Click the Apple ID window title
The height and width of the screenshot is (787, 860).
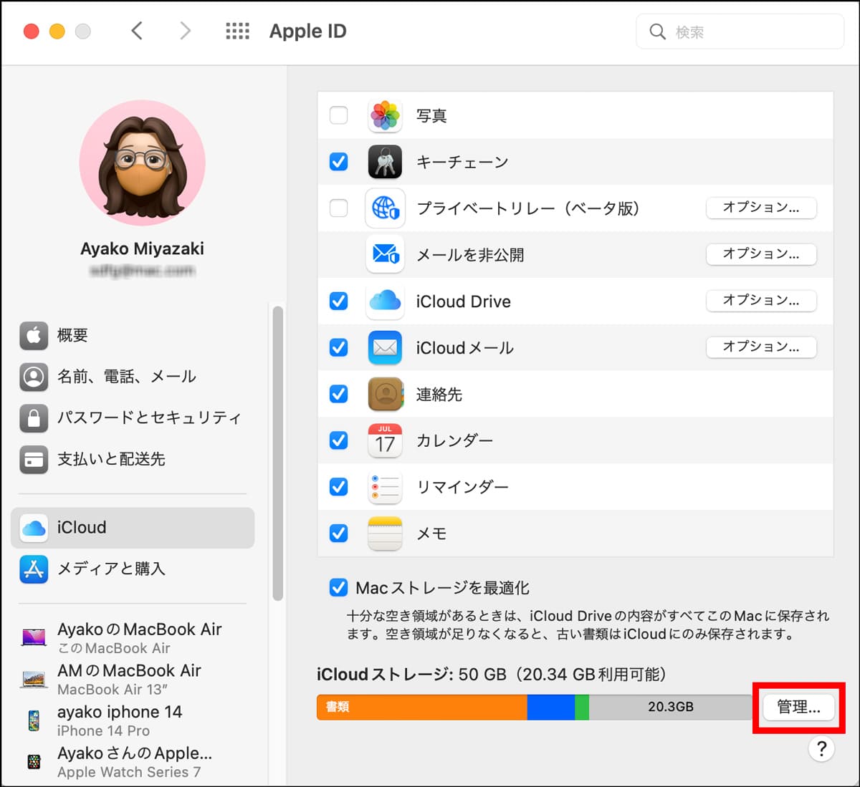pos(308,32)
